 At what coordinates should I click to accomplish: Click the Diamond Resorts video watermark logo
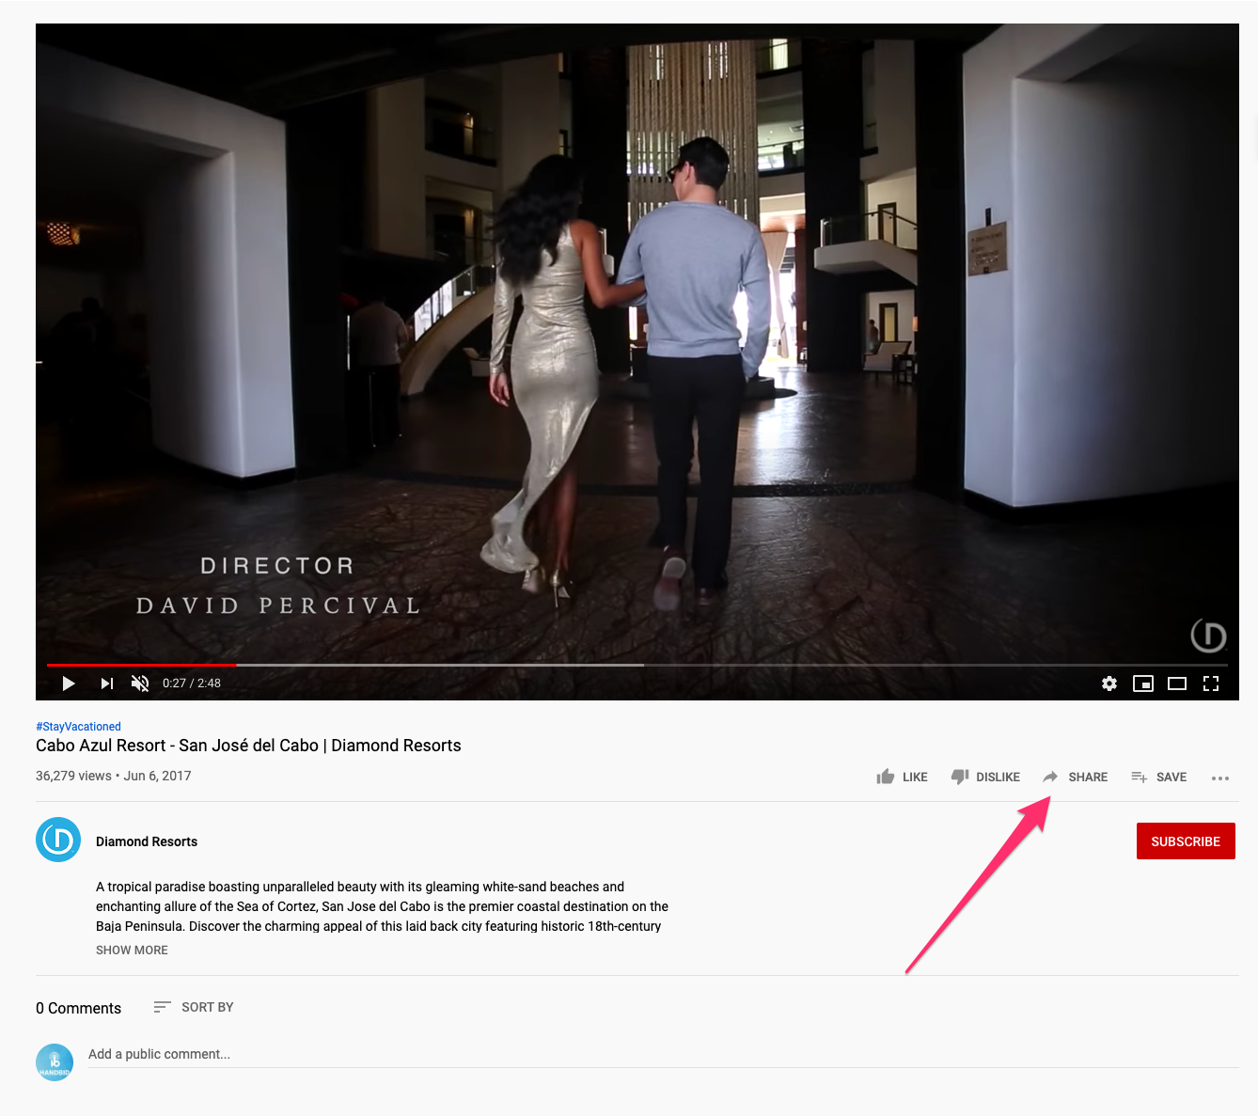click(1208, 636)
